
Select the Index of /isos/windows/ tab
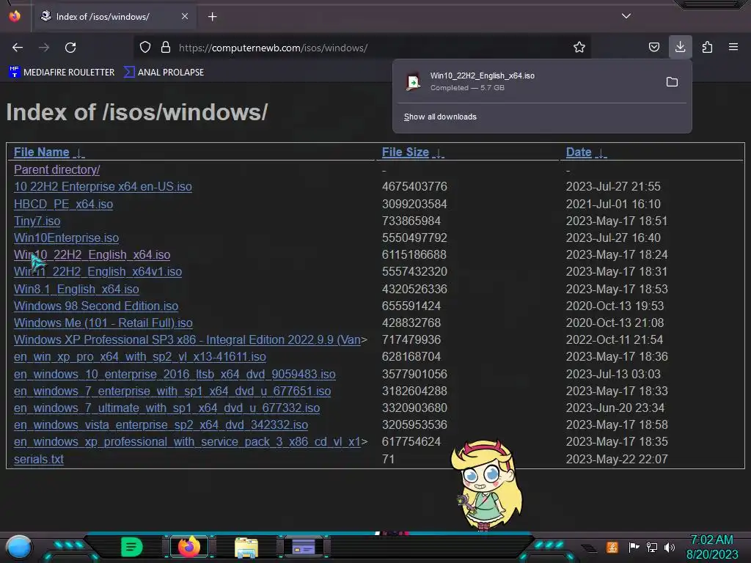pyautogui.click(x=114, y=17)
